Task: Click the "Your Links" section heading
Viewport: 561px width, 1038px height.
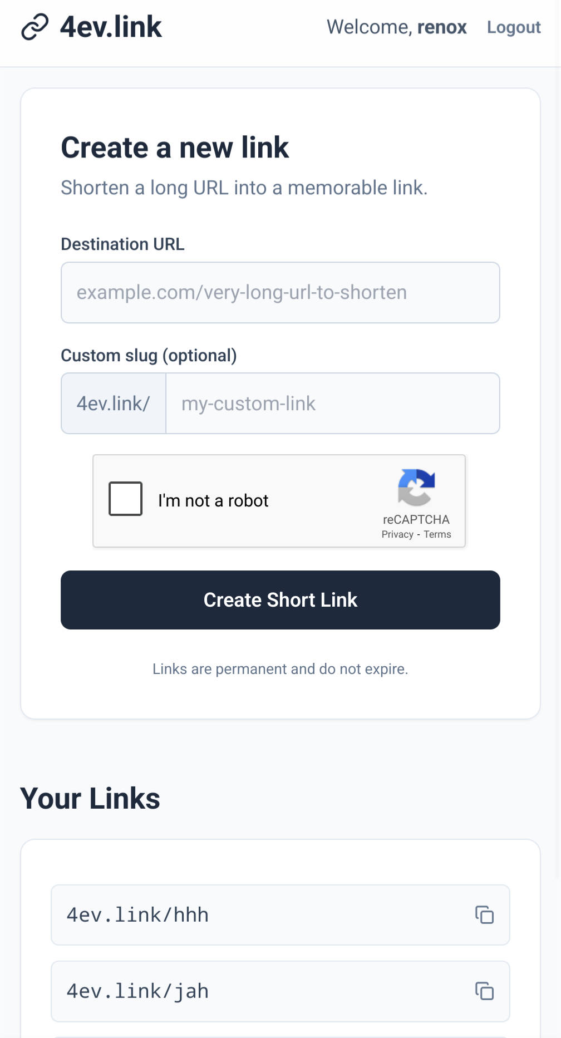Action: (x=90, y=799)
